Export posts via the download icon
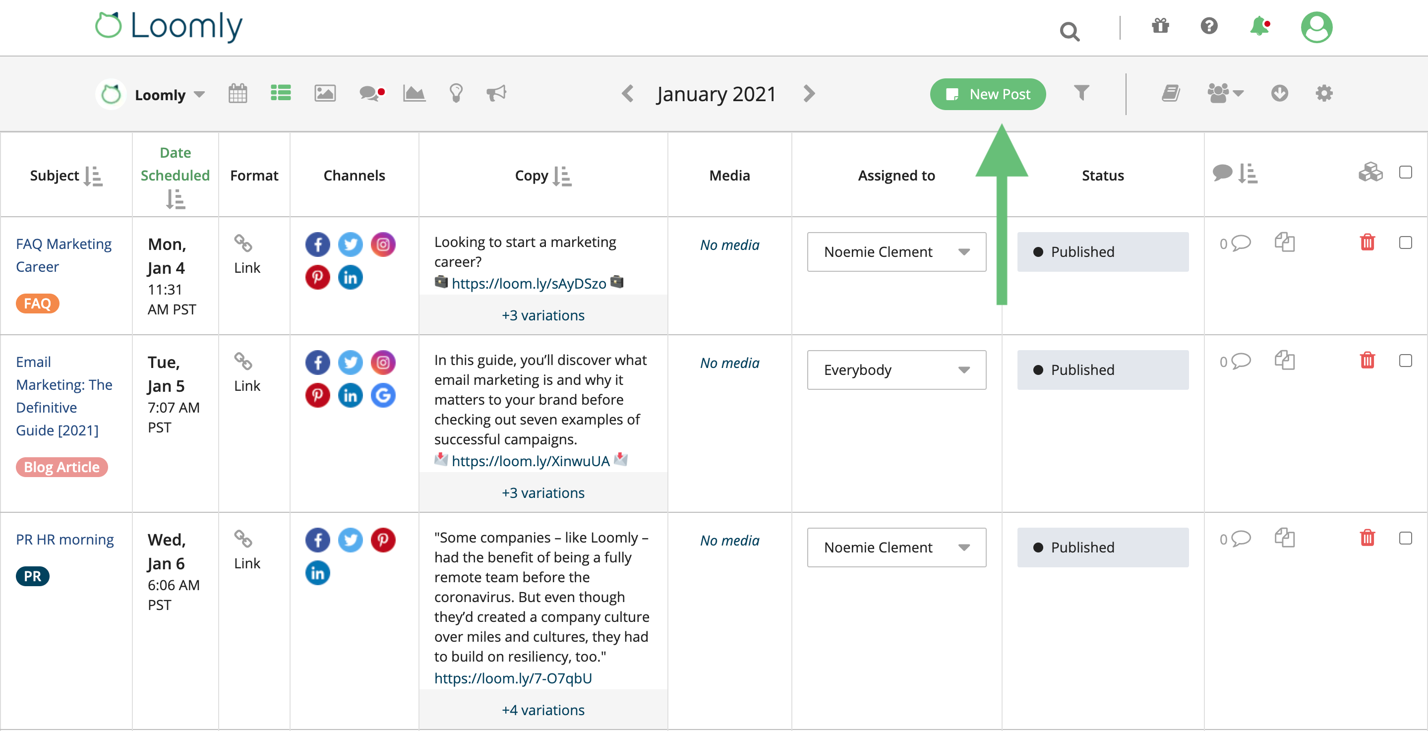1428x731 pixels. pos(1279,93)
